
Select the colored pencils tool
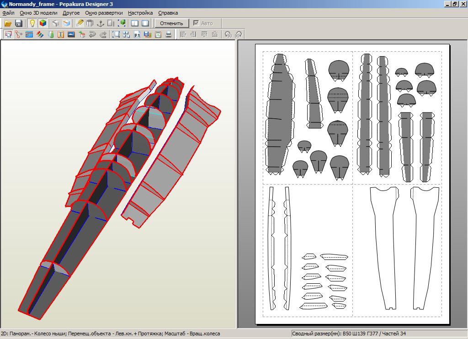pyautogui.click(x=40, y=34)
